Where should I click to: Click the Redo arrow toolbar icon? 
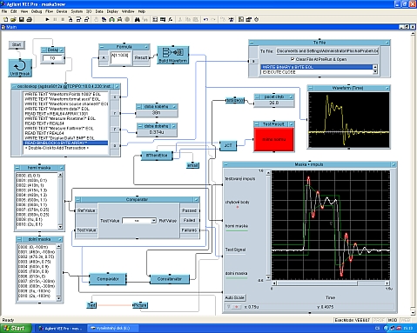point(213,20)
